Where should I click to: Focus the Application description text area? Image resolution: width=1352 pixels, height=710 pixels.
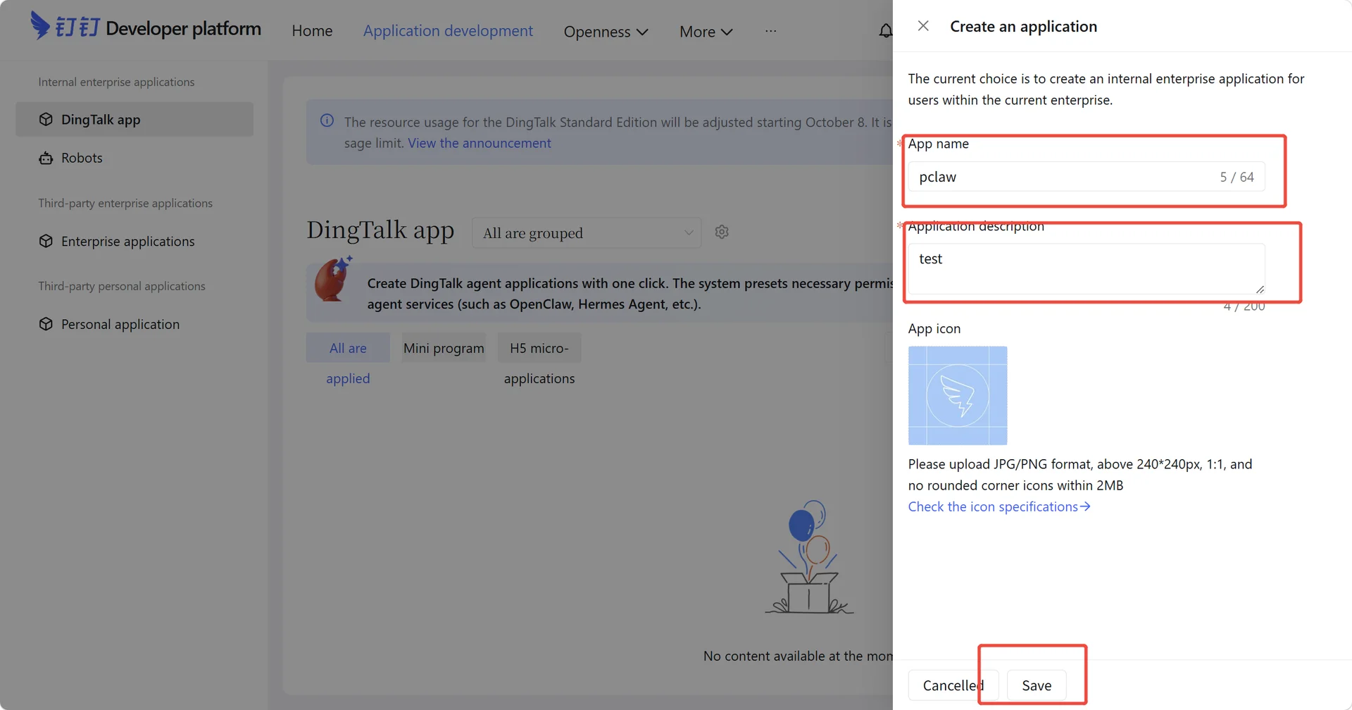(1087, 268)
